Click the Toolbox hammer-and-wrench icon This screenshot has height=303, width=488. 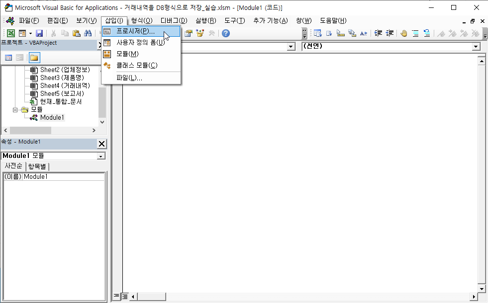coord(211,33)
